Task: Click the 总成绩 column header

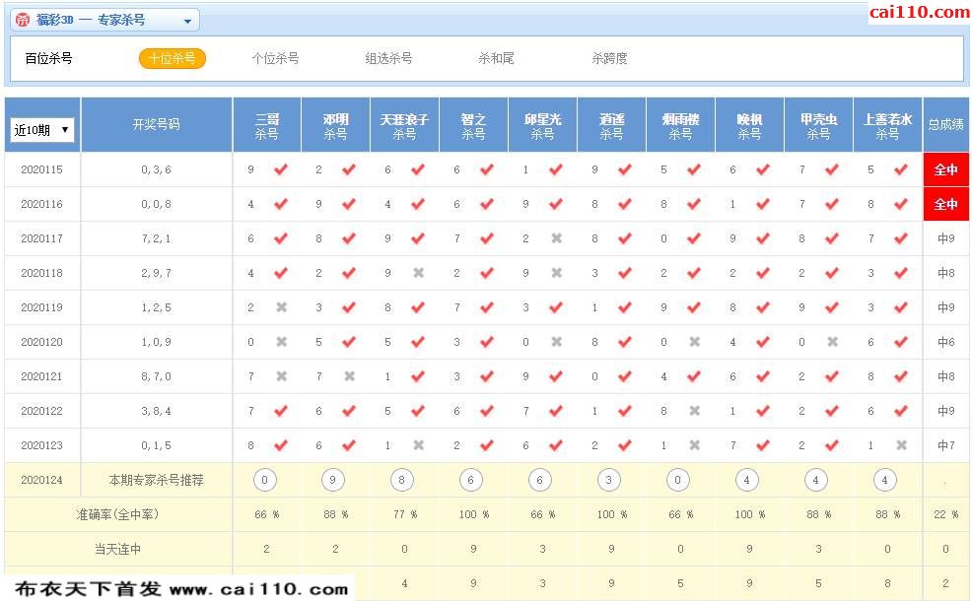Action: click(946, 124)
